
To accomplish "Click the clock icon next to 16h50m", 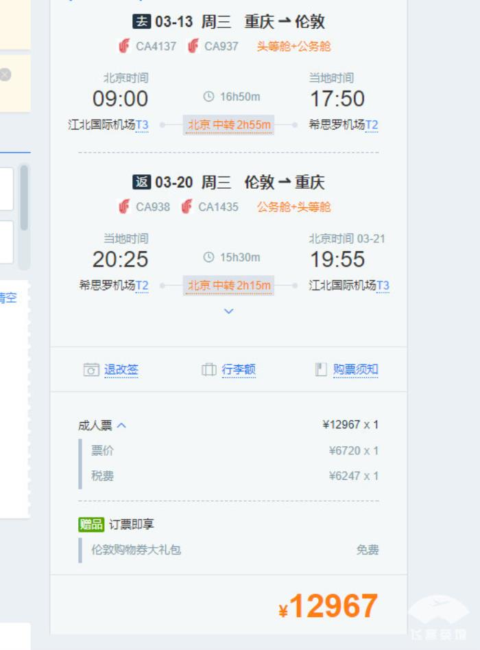I will coord(209,97).
